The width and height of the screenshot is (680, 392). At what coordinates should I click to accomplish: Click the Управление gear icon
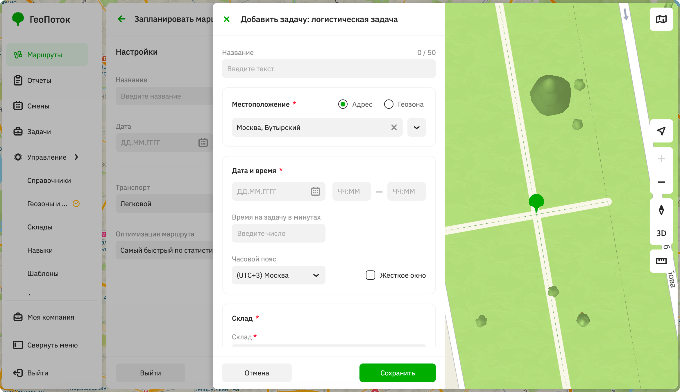click(18, 157)
